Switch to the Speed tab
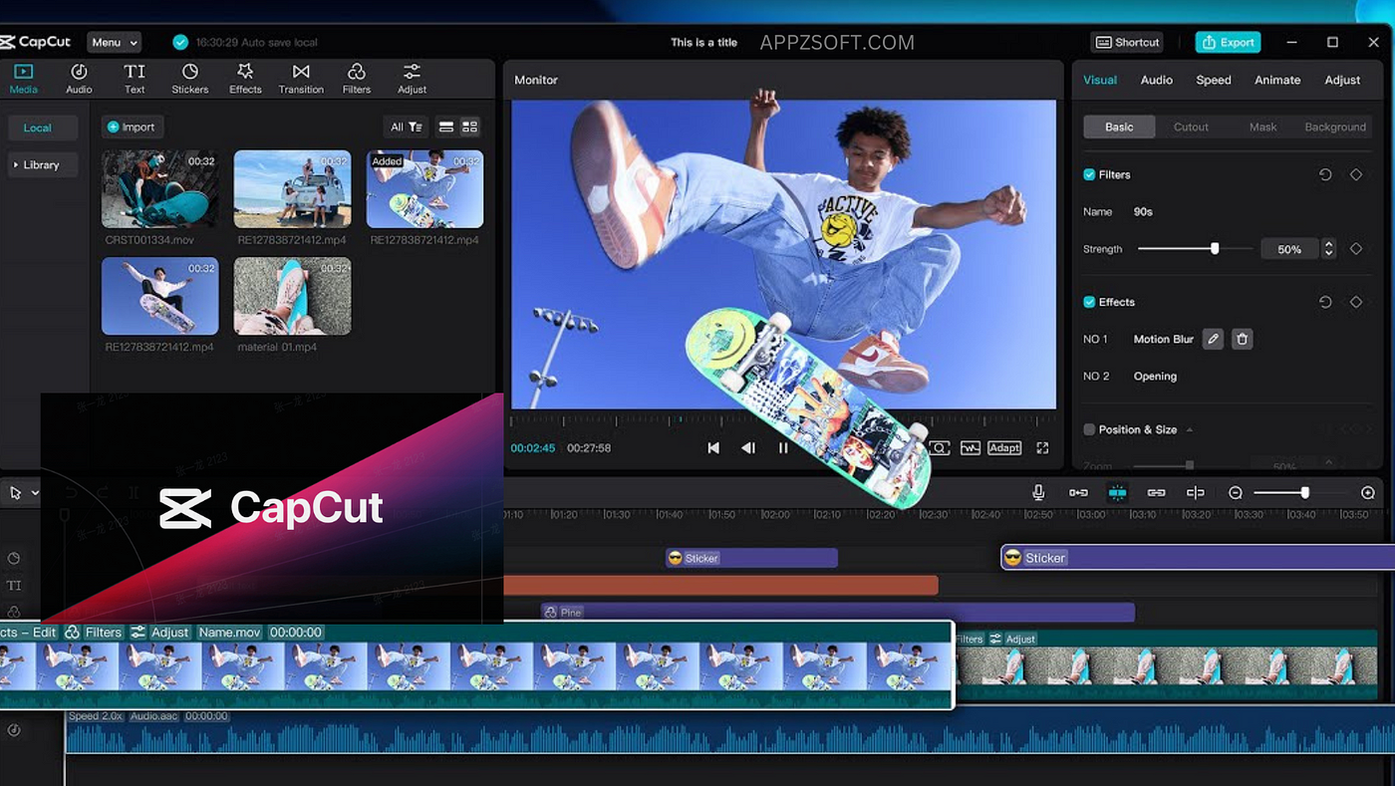The width and height of the screenshot is (1395, 786). [x=1214, y=80]
